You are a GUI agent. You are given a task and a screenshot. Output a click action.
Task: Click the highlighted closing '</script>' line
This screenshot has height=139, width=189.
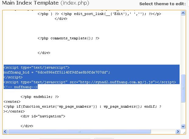point(13,77)
